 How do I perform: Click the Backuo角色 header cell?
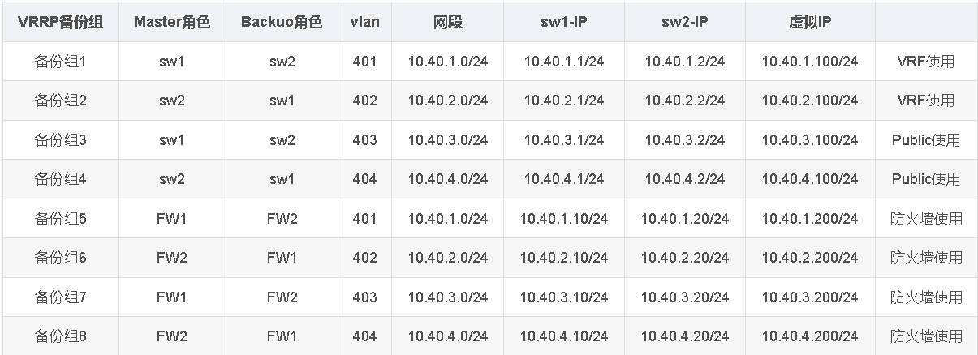[x=282, y=23]
